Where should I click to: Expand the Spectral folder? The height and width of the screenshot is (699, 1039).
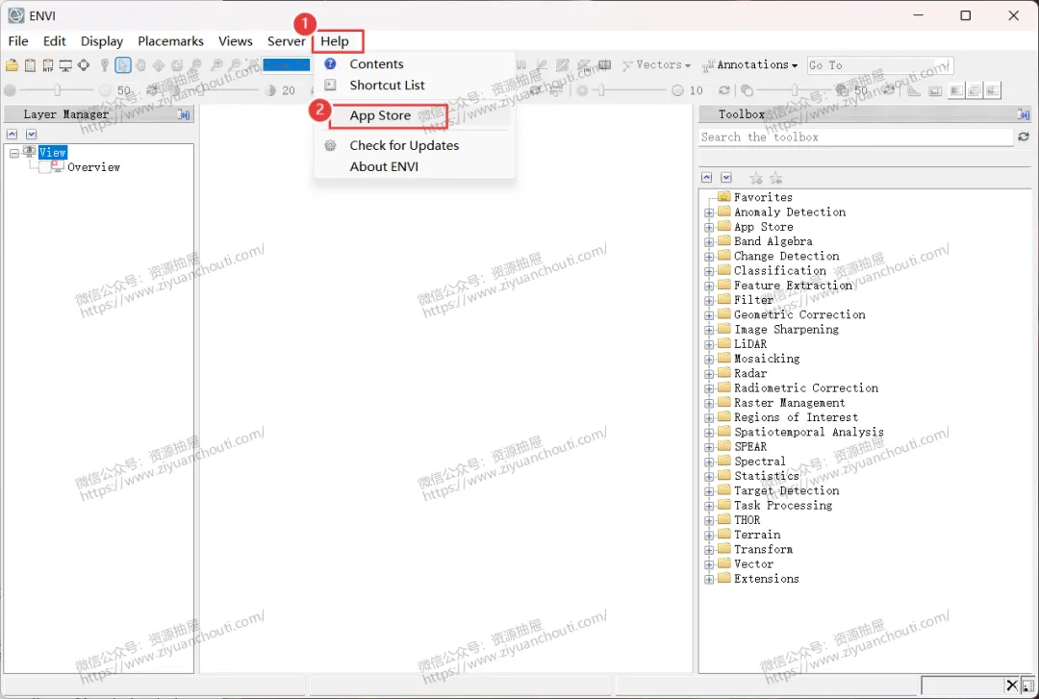coord(709,462)
